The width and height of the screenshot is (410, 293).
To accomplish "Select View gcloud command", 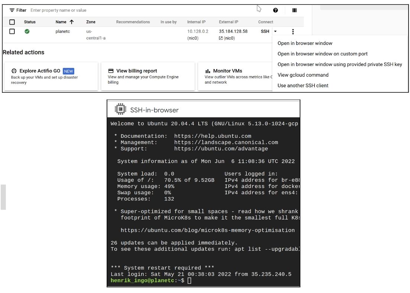I will (303, 75).
